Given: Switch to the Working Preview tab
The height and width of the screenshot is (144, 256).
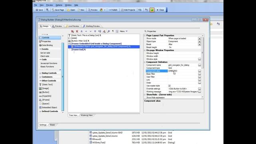Looking at the screenshot, I should pos(91,26).
